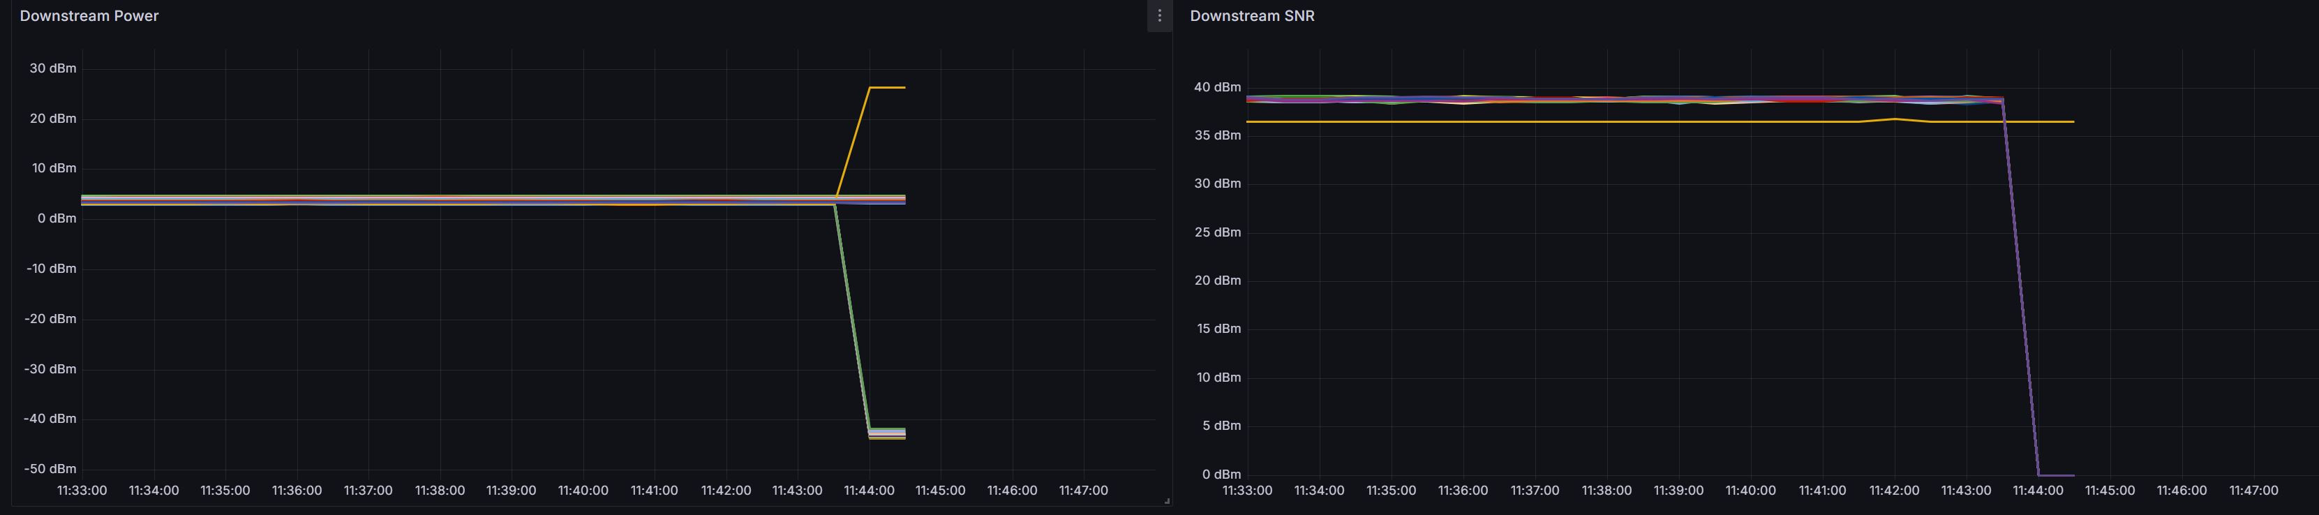Image resolution: width=2319 pixels, height=515 pixels.
Task: Click the -50 dBm label in Downstream Power
Action: point(50,469)
